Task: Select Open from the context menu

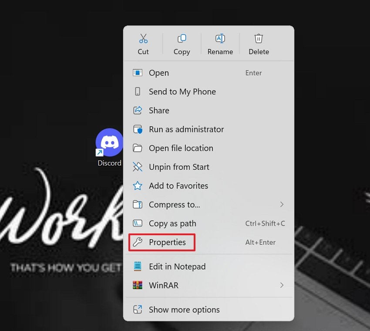Action: point(159,73)
